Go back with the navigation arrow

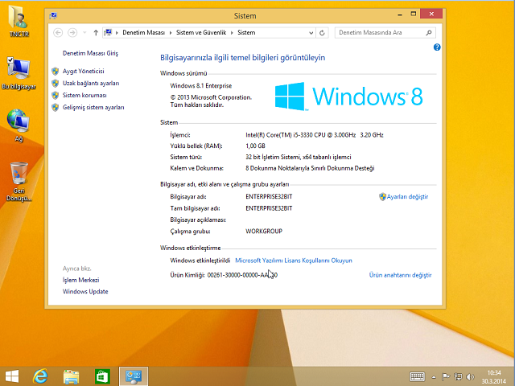[58, 32]
